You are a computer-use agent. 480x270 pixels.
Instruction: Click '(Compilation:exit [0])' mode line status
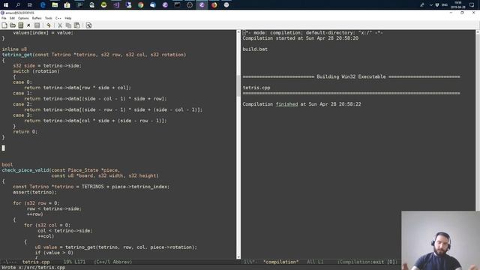tap(367, 262)
